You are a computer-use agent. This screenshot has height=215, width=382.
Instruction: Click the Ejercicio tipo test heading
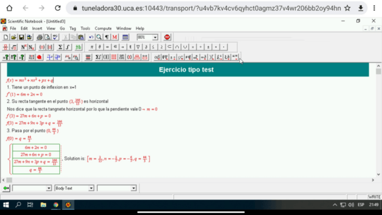pyautogui.click(x=186, y=70)
